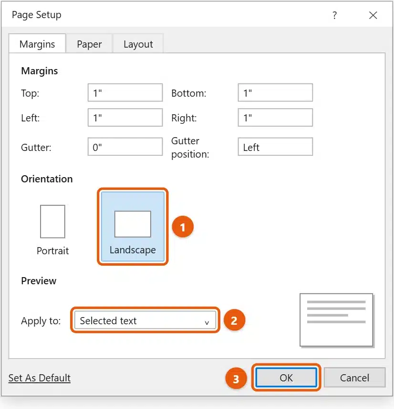Viewport: 394px width, 409px height.
Task: Click the Page Setup title text
Action: [37, 15]
